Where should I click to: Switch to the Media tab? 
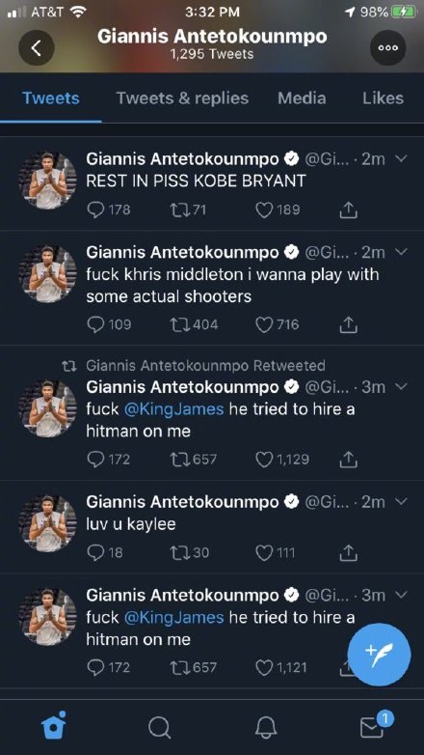point(302,98)
